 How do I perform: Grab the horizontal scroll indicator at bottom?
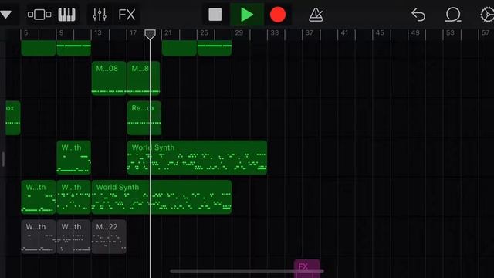tap(247, 271)
